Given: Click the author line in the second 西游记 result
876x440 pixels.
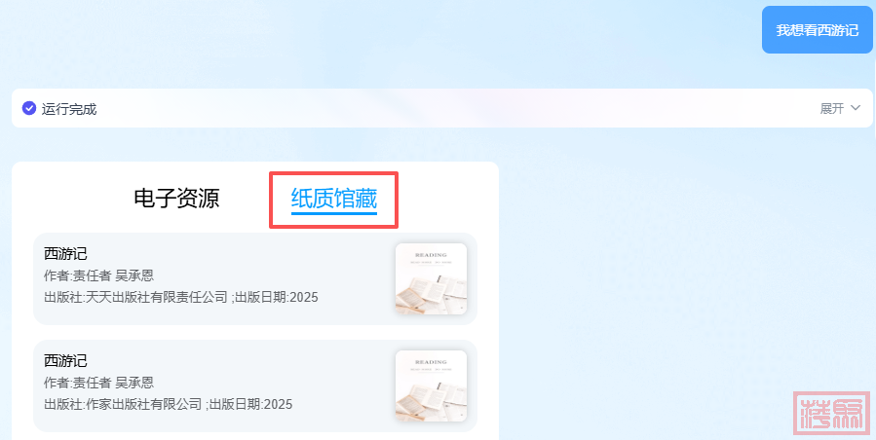Looking at the screenshot, I should (x=98, y=383).
